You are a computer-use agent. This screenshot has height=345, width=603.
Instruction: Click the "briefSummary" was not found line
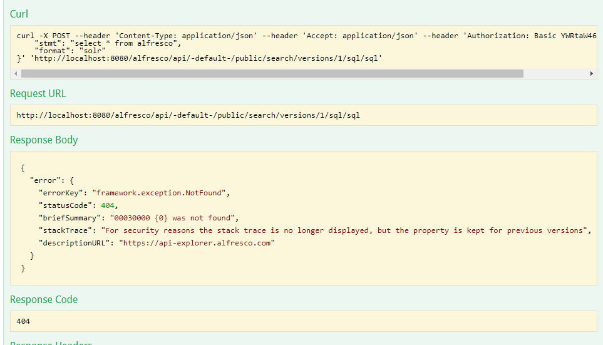click(x=138, y=218)
